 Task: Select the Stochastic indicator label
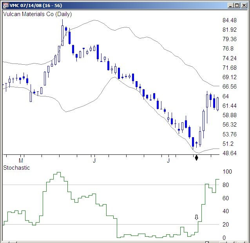(16, 168)
